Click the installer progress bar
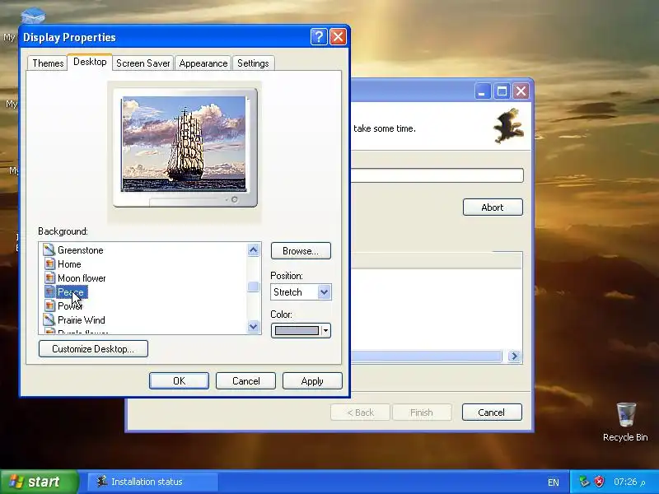The image size is (659, 494). coord(437,175)
